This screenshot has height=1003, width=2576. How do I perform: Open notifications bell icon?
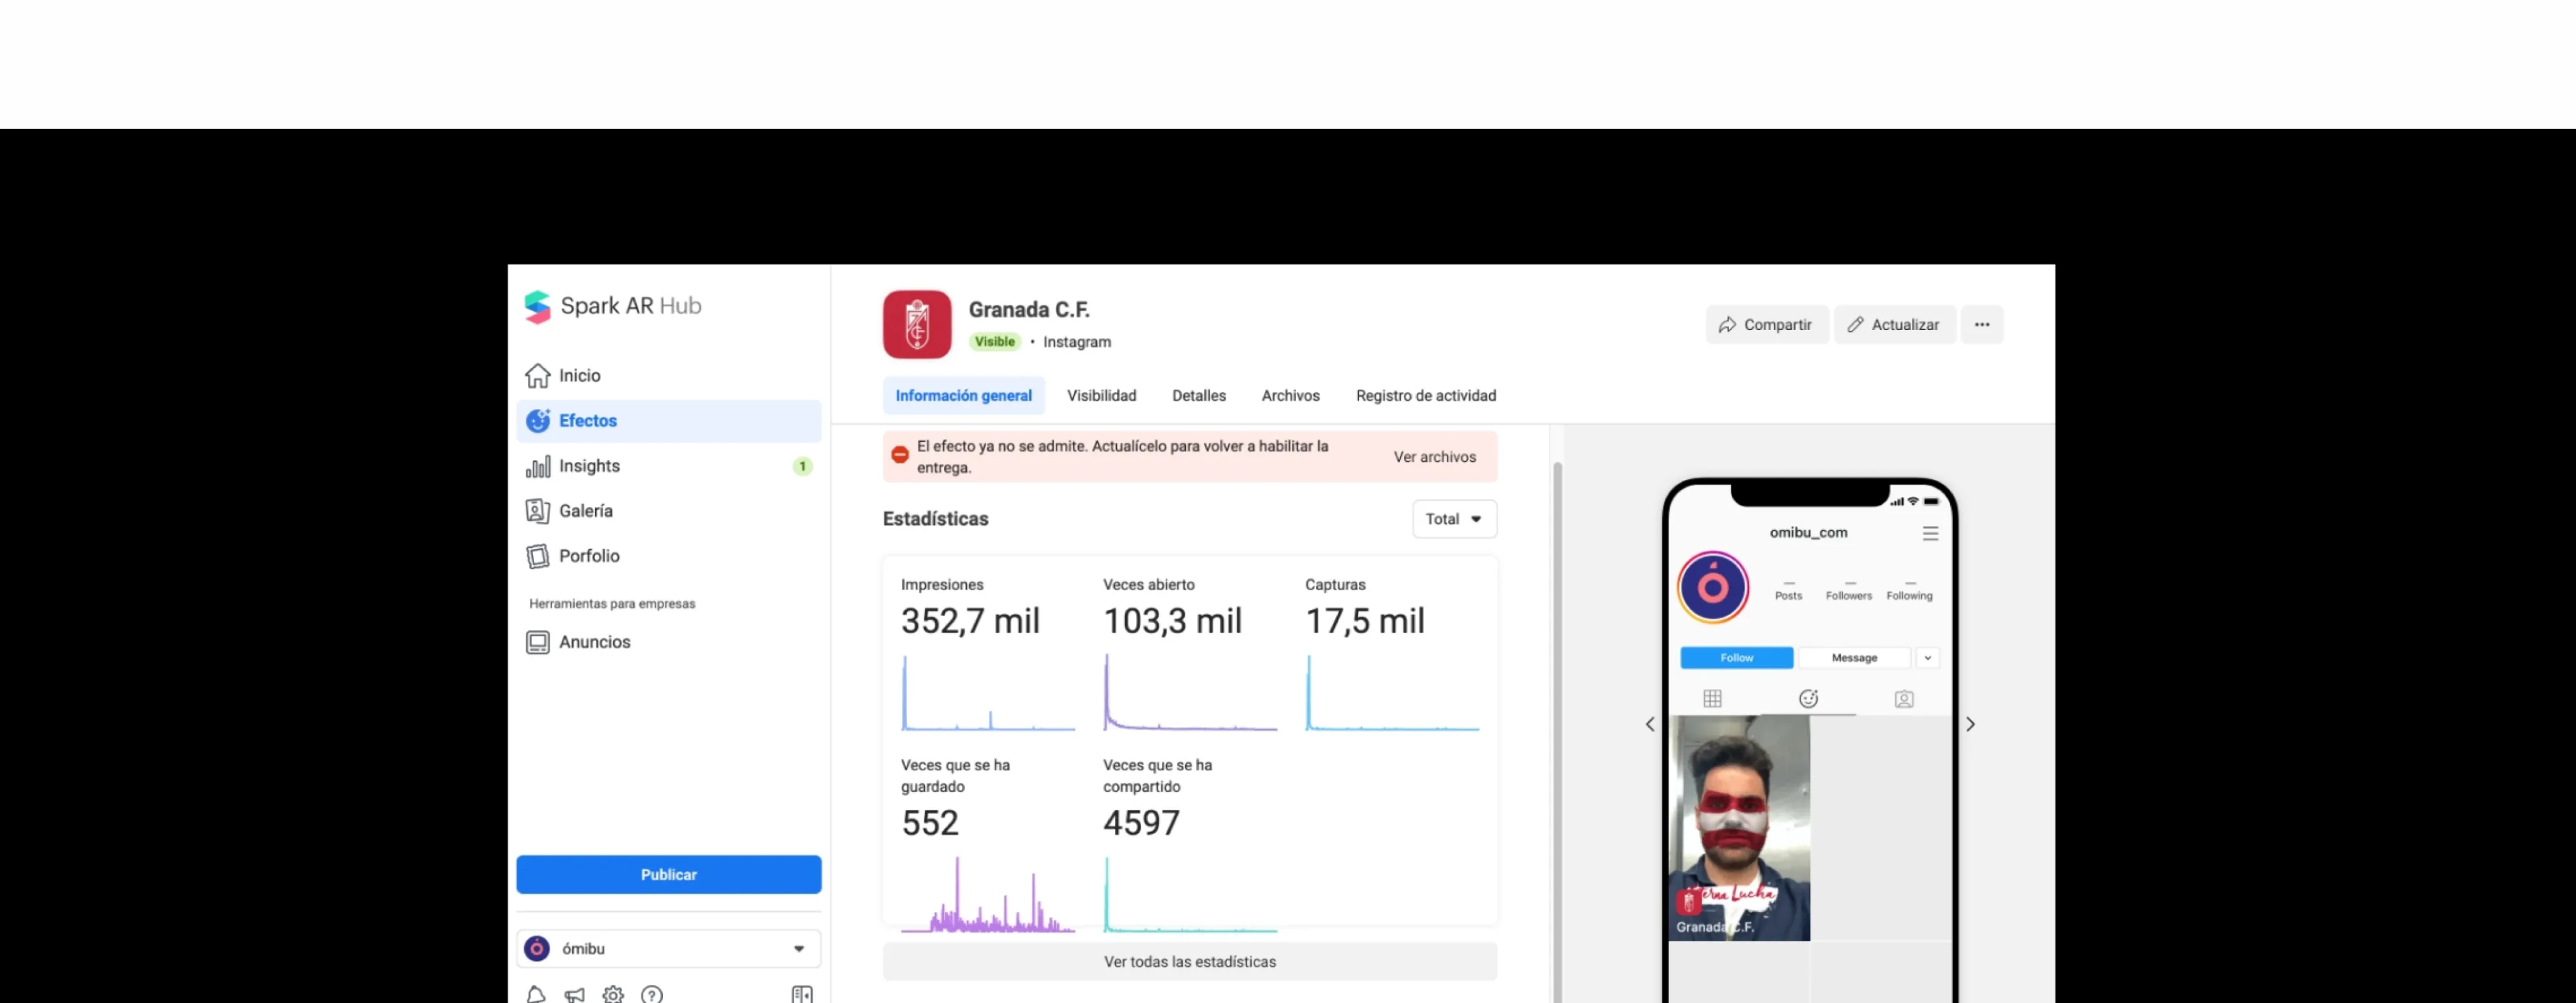(x=536, y=994)
